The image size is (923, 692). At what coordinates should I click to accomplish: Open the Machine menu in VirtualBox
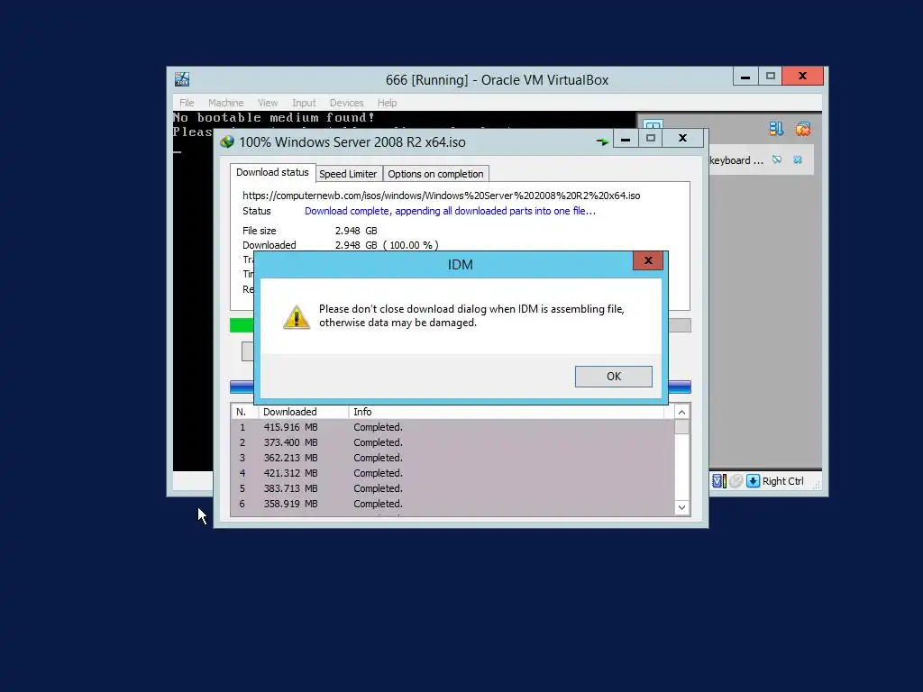[225, 103]
